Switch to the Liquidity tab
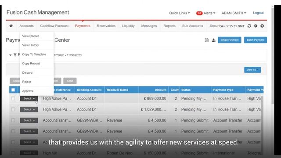 coord(128,26)
